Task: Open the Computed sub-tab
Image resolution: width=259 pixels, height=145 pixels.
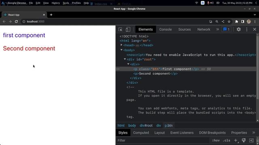Action: pyautogui.click(x=141, y=133)
